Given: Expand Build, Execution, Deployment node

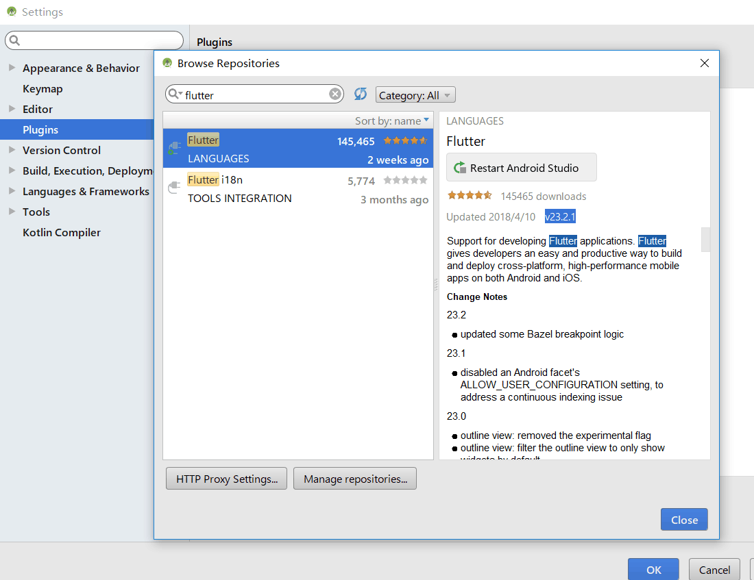Looking at the screenshot, I should tap(12, 171).
